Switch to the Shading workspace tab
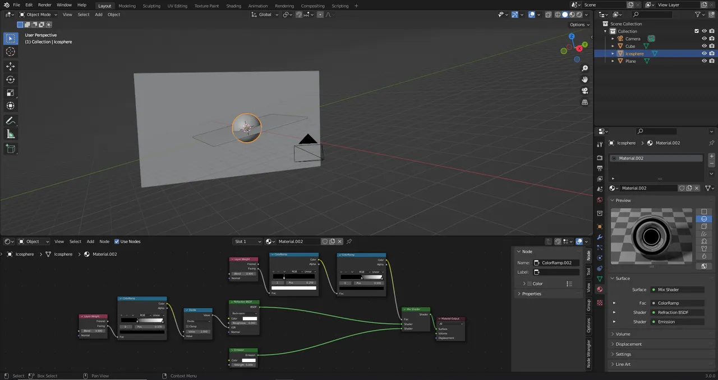The height and width of the screenshot is (380, 718). [x=233, y=6]
